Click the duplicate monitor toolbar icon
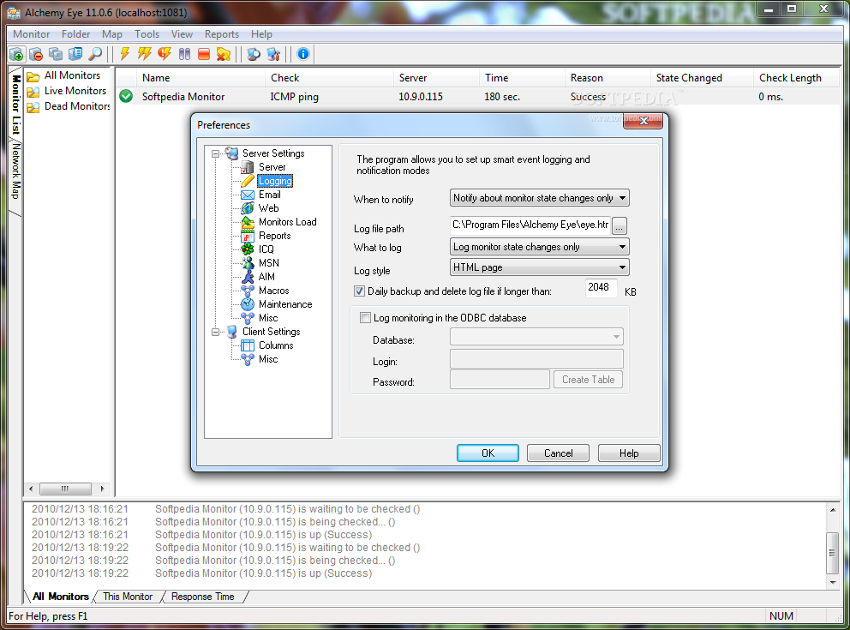850x630 pixels. click(56, 54)
